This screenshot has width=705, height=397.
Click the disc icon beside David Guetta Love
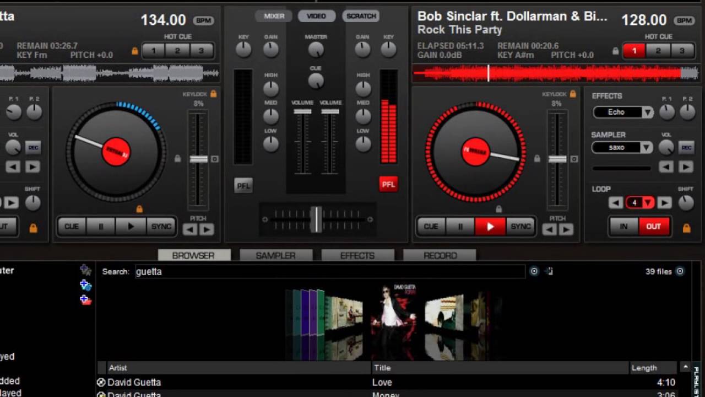(101, 382)
